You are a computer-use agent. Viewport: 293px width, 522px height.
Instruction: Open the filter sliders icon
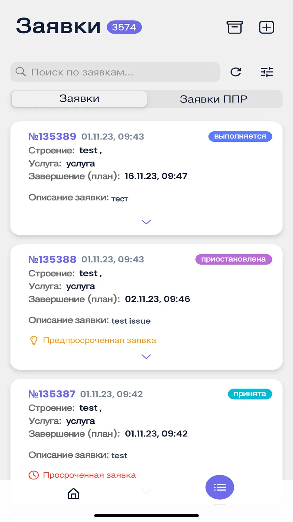(x=267, y=72)
